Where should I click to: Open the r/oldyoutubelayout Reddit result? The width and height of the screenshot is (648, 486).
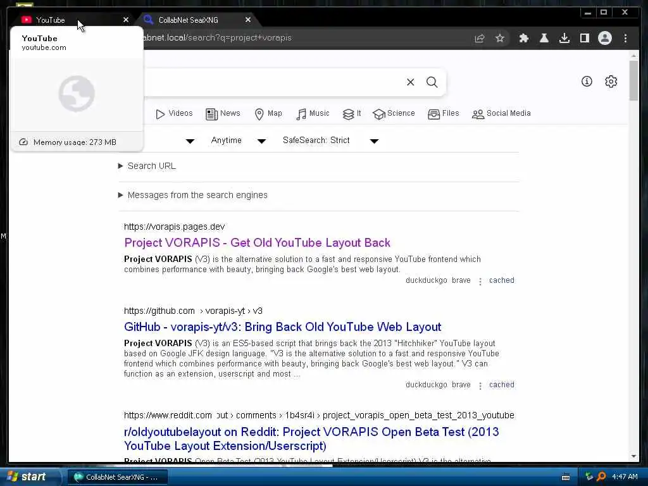(x=311, y=439)
